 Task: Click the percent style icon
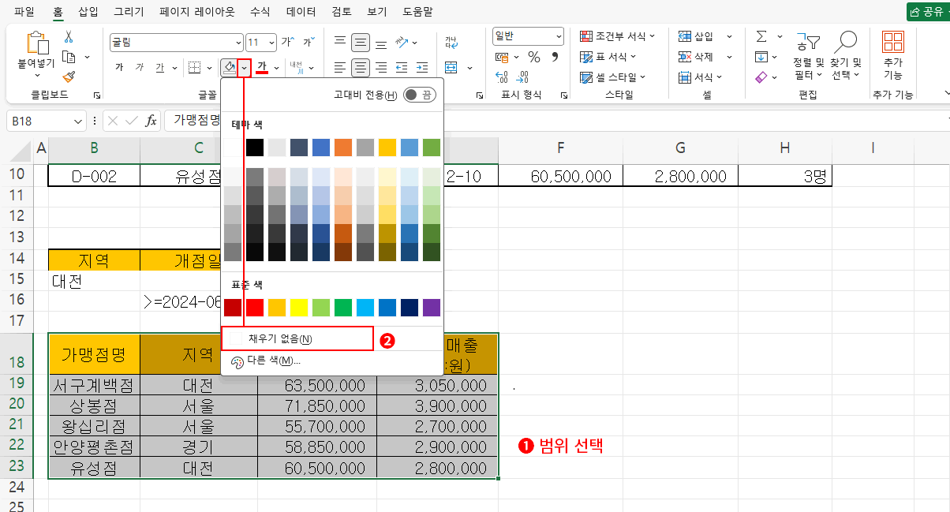(x=534, y=57)
